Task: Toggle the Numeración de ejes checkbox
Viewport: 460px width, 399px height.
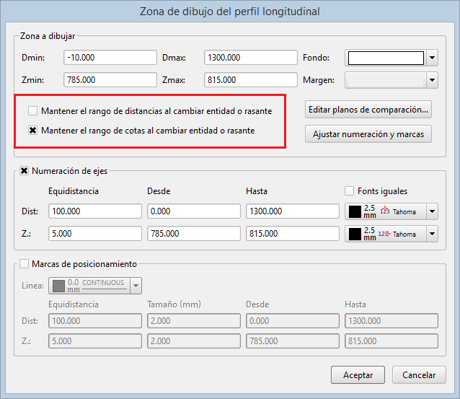Action: coord(25,171)
